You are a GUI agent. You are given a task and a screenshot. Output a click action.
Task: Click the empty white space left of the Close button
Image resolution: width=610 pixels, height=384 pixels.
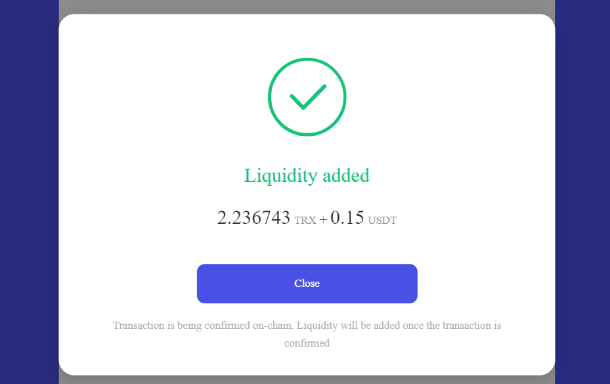click(x=129, y=284)
